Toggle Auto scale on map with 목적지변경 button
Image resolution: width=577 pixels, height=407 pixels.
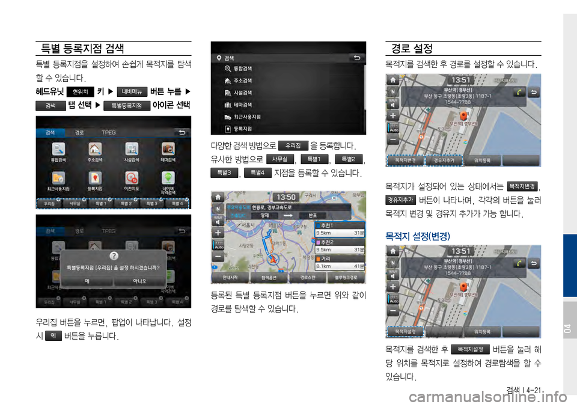(393, 128)
